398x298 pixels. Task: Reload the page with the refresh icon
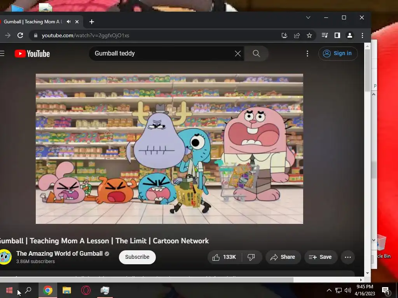20,35
